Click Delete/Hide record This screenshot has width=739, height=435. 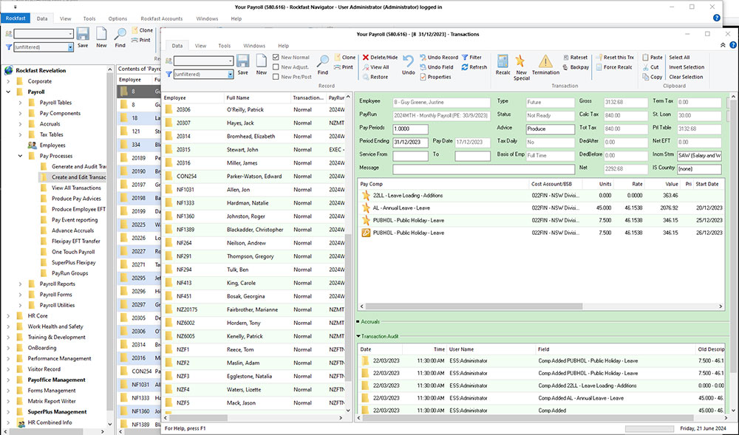(x=380, y=58)
